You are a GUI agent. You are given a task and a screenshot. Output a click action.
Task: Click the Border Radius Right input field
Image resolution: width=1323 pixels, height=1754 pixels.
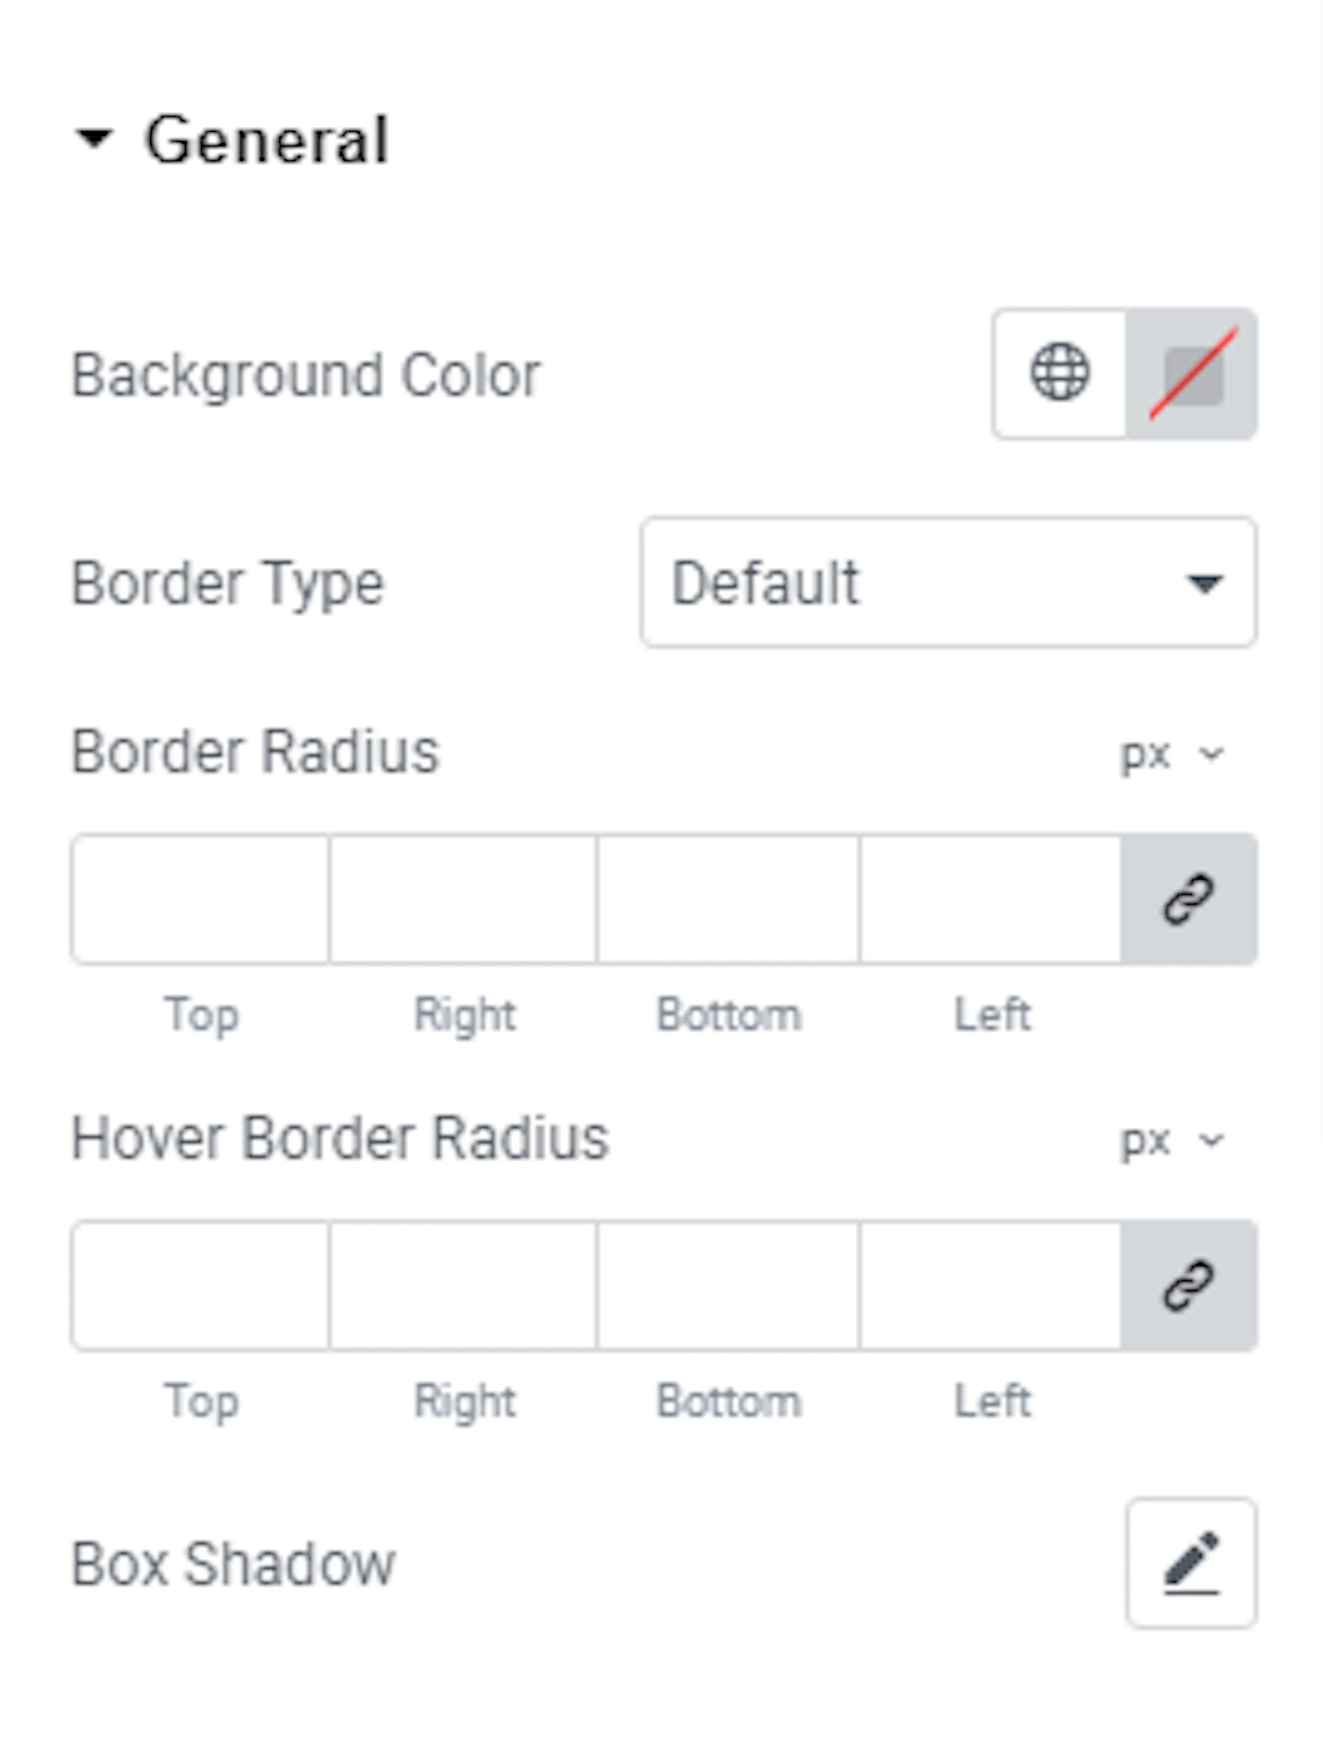[x=463, y=899]
